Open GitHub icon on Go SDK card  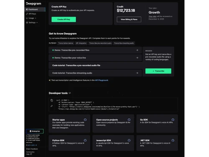(x=173, y=120)
